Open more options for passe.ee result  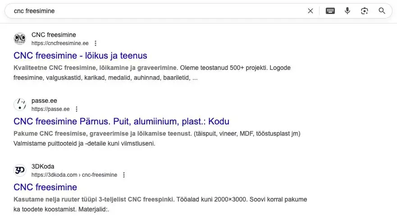(x=76, y=109)
